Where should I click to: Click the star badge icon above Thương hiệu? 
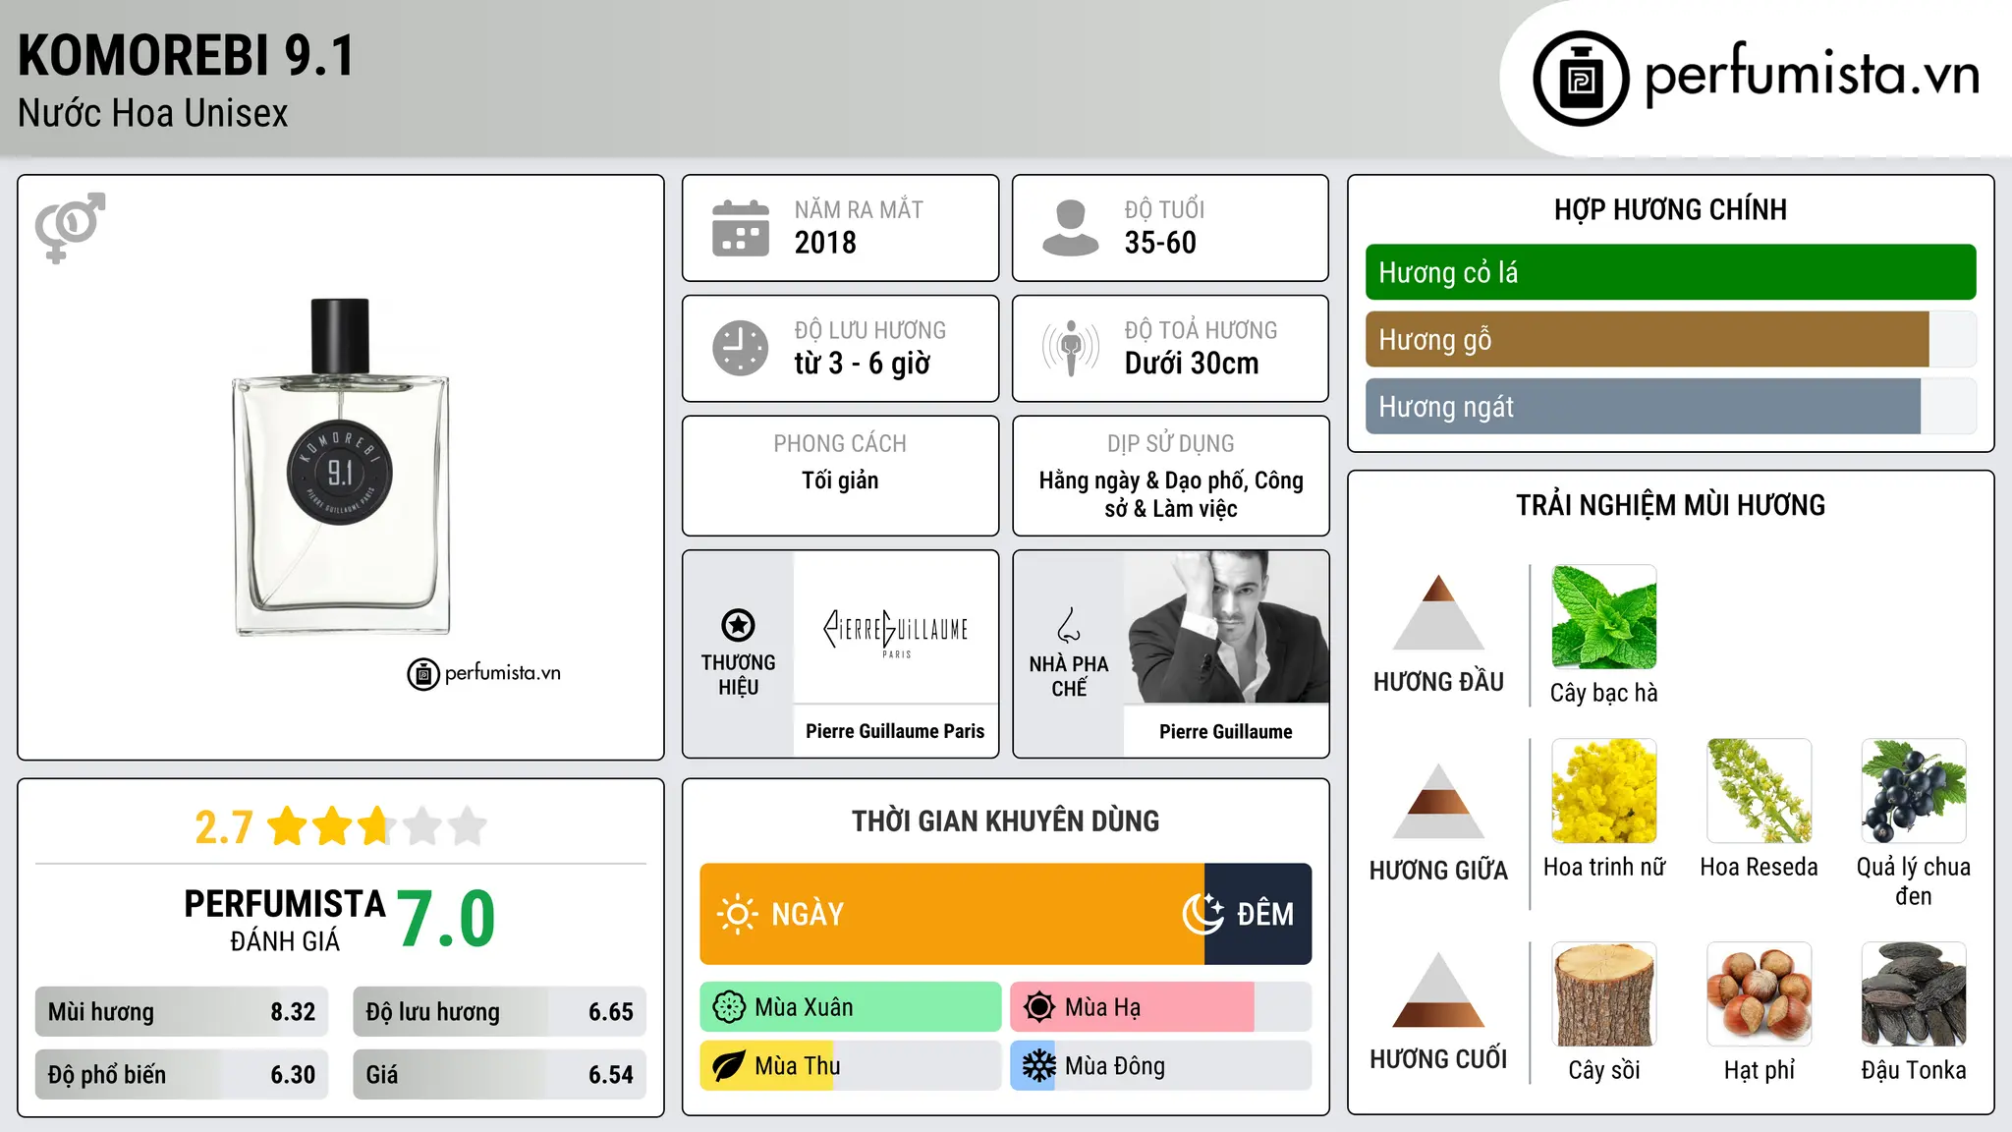point(738,625)
